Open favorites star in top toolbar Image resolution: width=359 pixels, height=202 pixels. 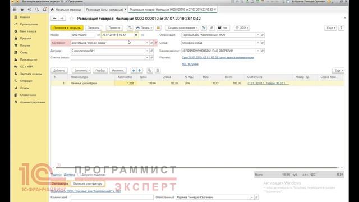pos(22,10)
